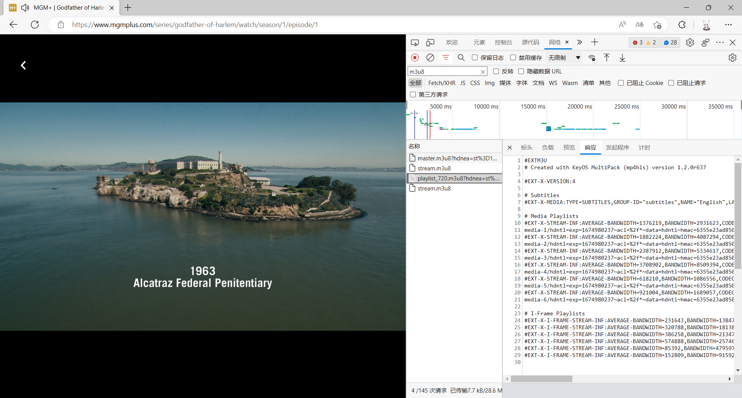Expand more DevTools tabs chevron
The height and width of the screenshot is (398, 742).
(x=579, y=43)
